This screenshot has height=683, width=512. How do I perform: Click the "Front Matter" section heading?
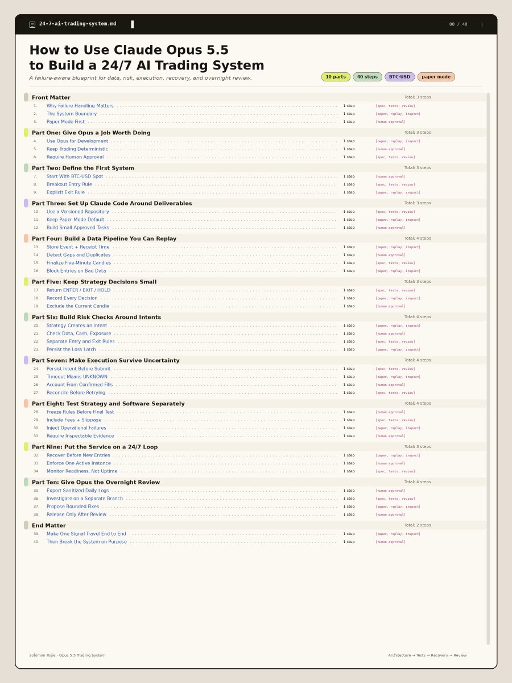pyautogui.click(x=51, y=98)
